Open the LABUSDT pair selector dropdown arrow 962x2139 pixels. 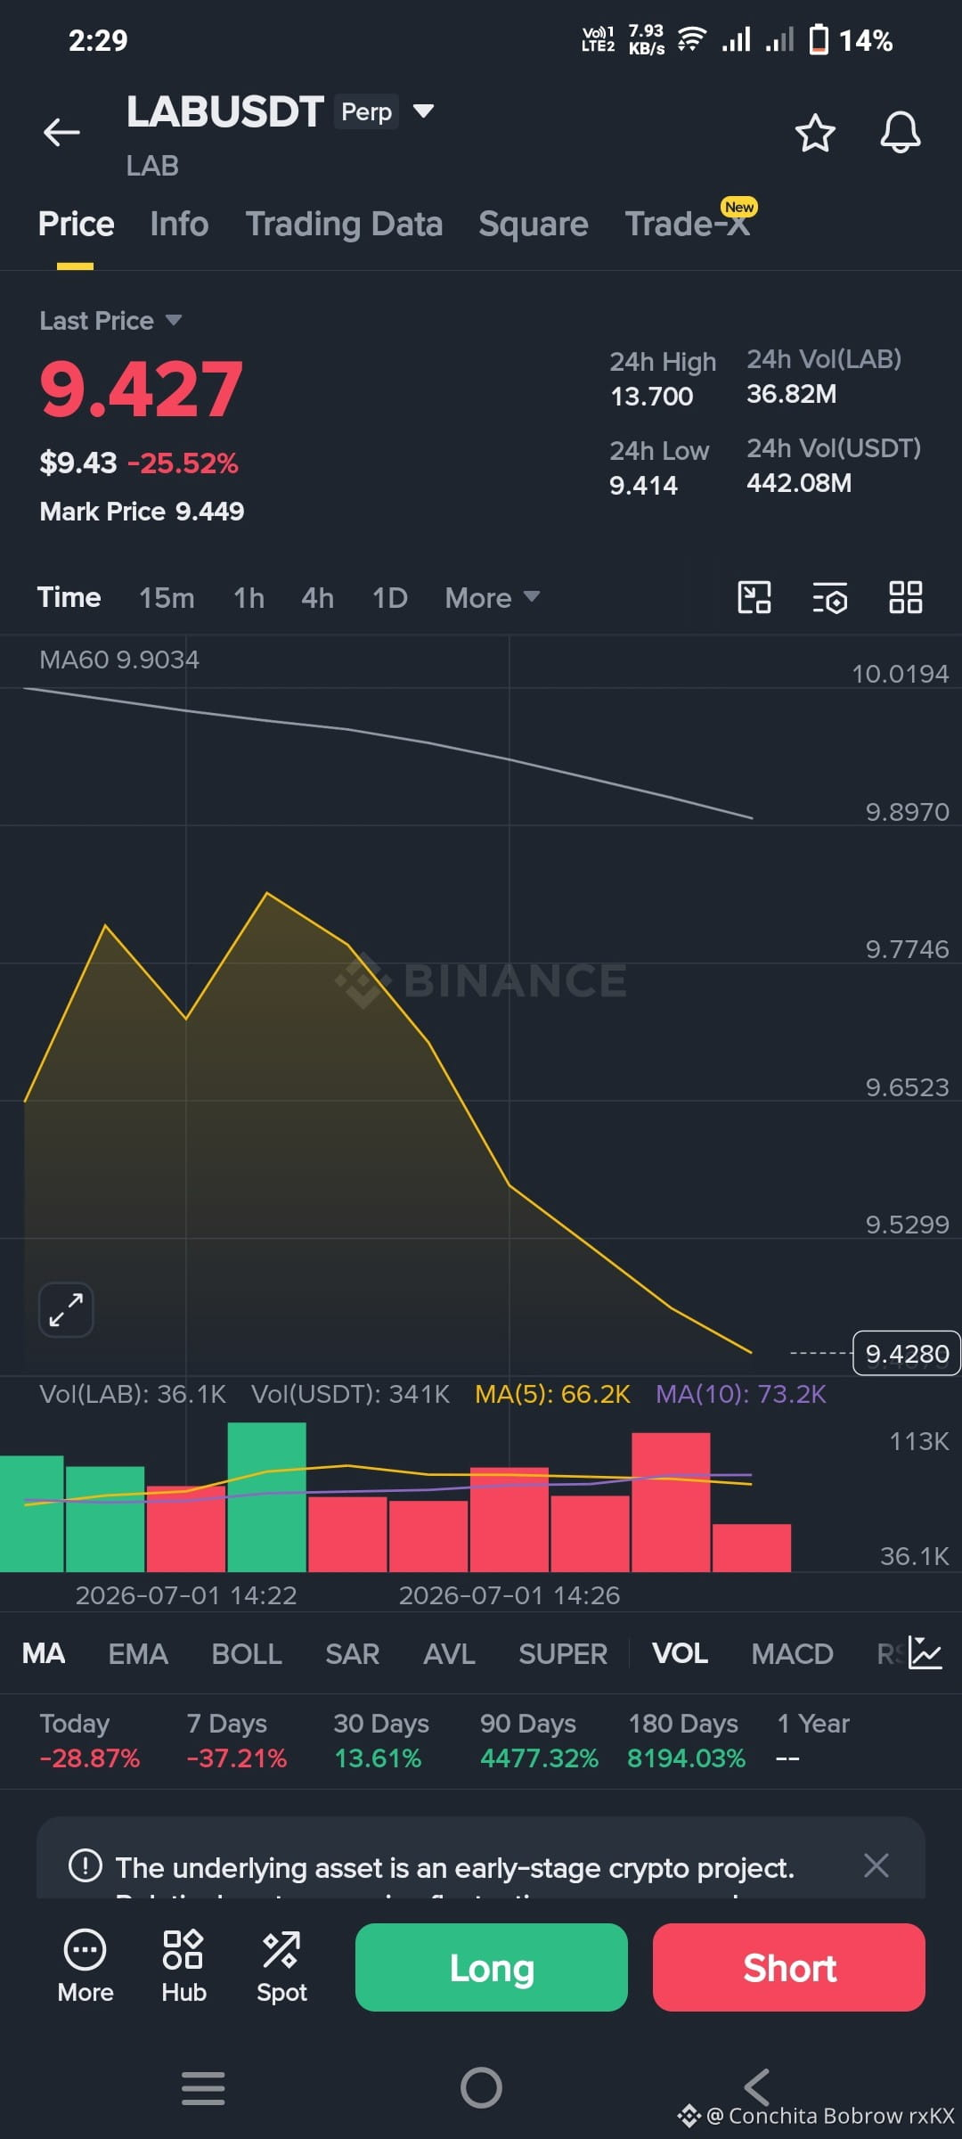click(x=423, y=111)
